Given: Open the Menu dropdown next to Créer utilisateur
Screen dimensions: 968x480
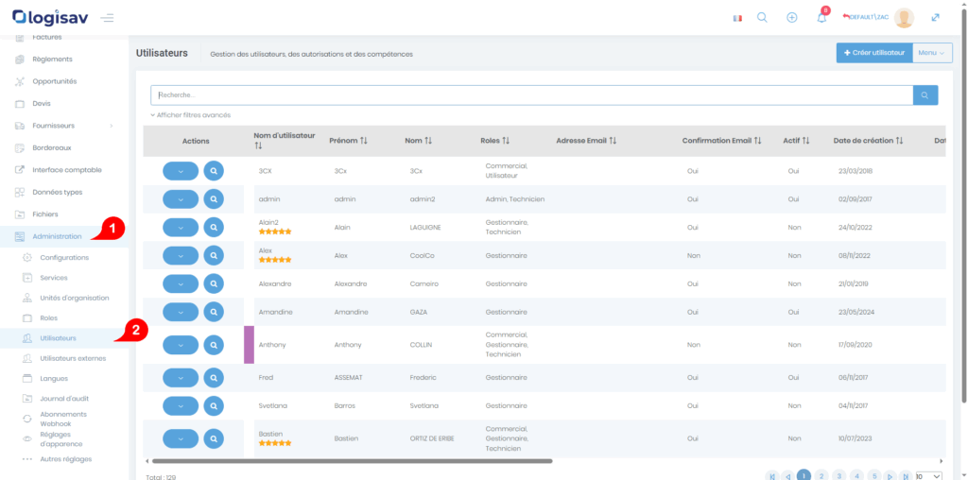Looking at the screenshot, I should point(932,53).
